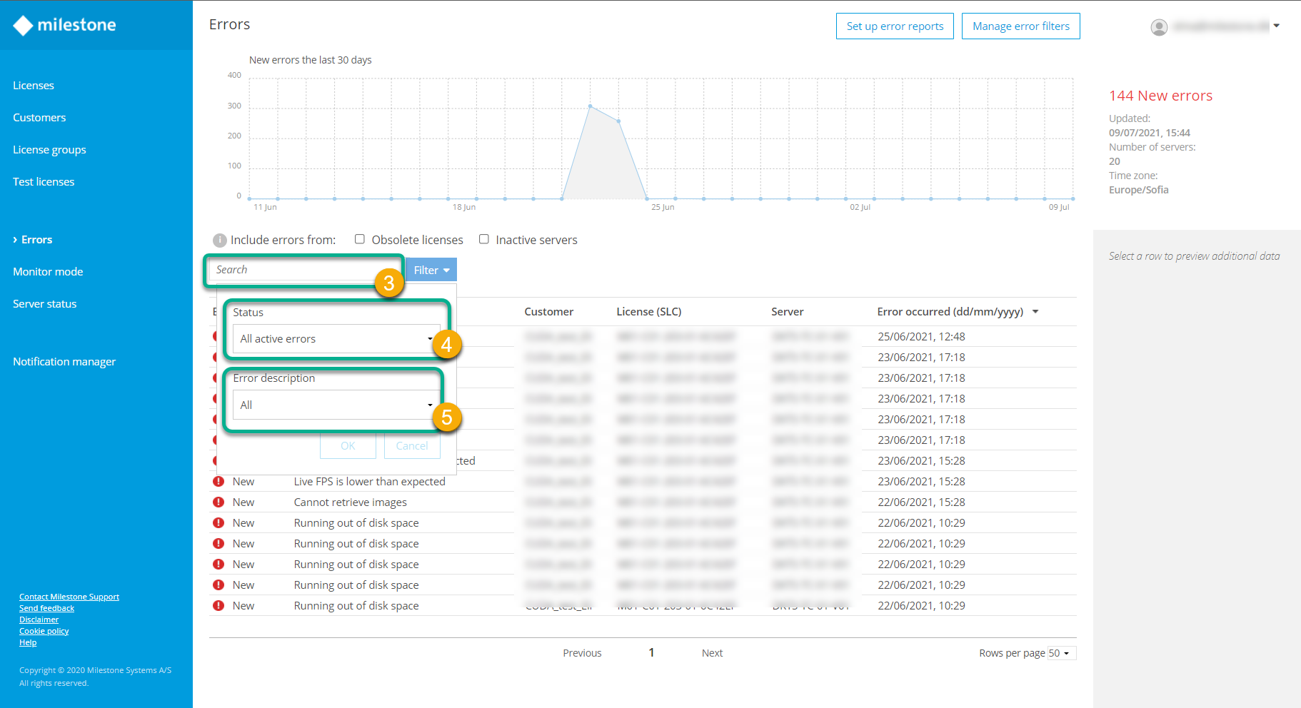
Task: Open Licenses in the sidebar
Action: coord(34,86)
